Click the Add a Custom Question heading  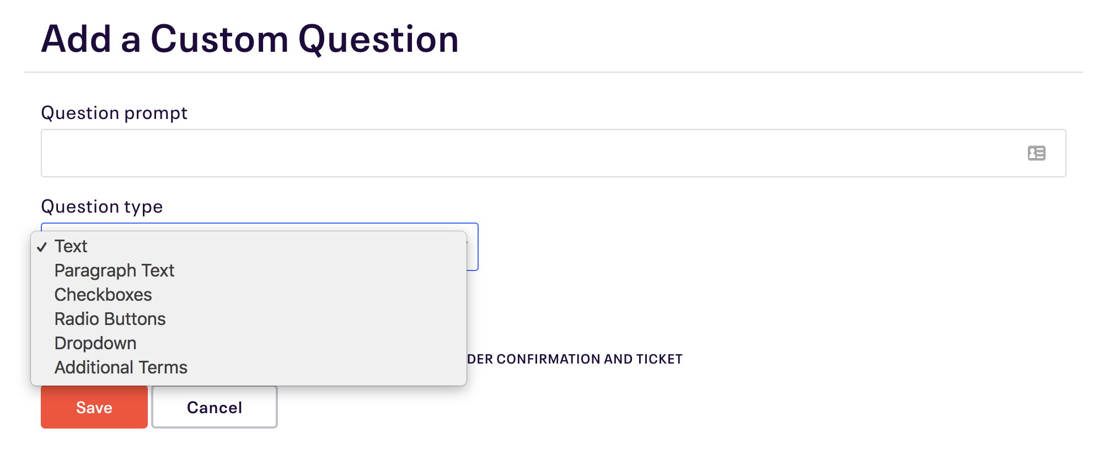click(250, 40)
